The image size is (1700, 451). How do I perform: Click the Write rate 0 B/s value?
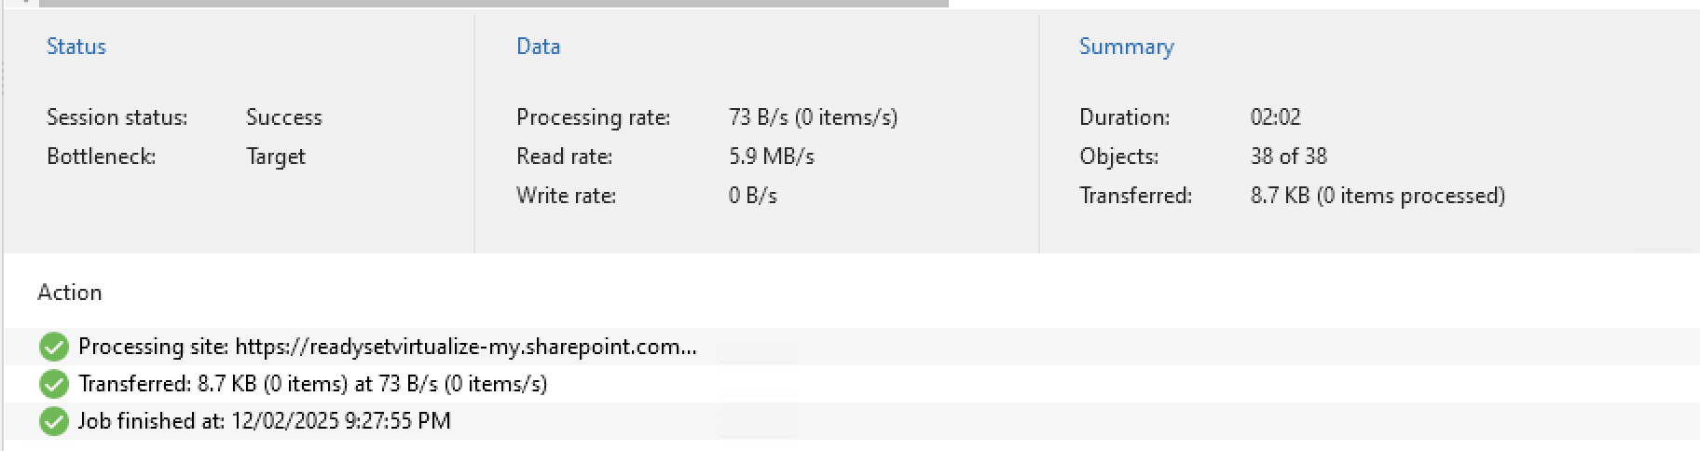tap(753, 196)
